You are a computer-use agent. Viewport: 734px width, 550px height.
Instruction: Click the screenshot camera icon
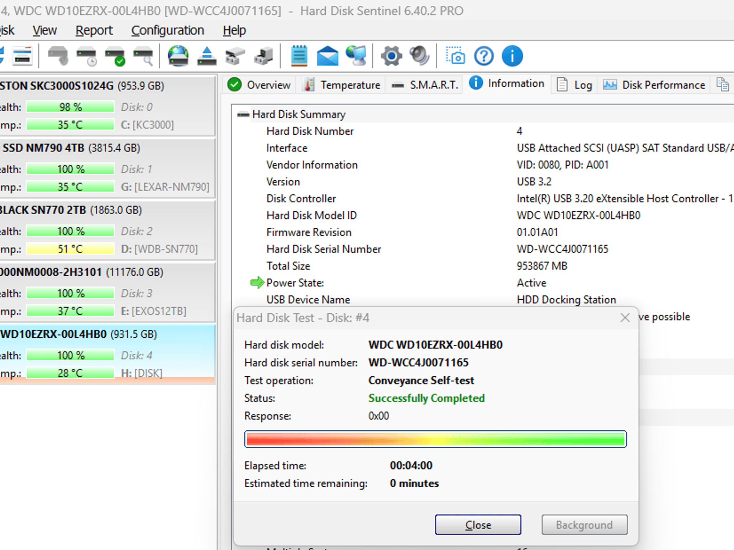[x=455, y=56]
